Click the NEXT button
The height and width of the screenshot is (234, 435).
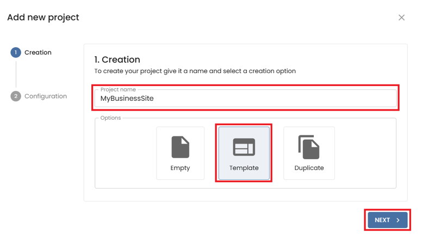tap(388, 220)
